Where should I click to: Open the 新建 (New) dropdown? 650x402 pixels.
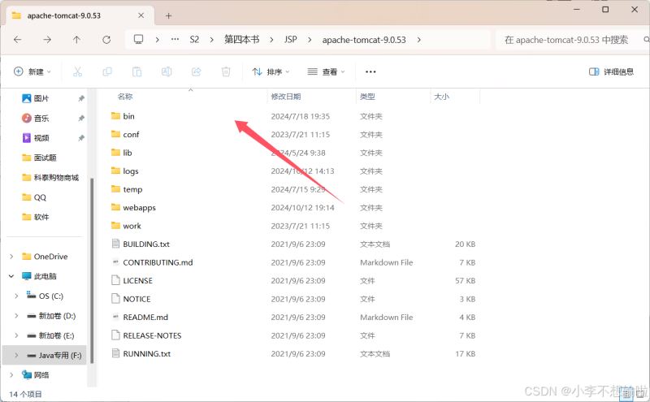point(32,71)
